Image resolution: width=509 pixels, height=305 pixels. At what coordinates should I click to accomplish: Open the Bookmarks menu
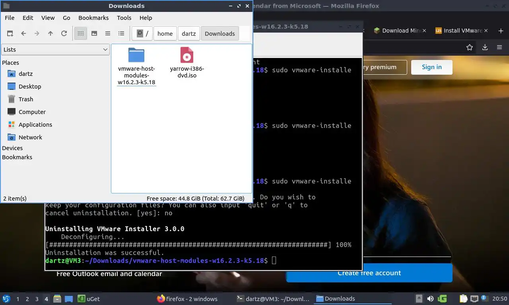[93, 18]
